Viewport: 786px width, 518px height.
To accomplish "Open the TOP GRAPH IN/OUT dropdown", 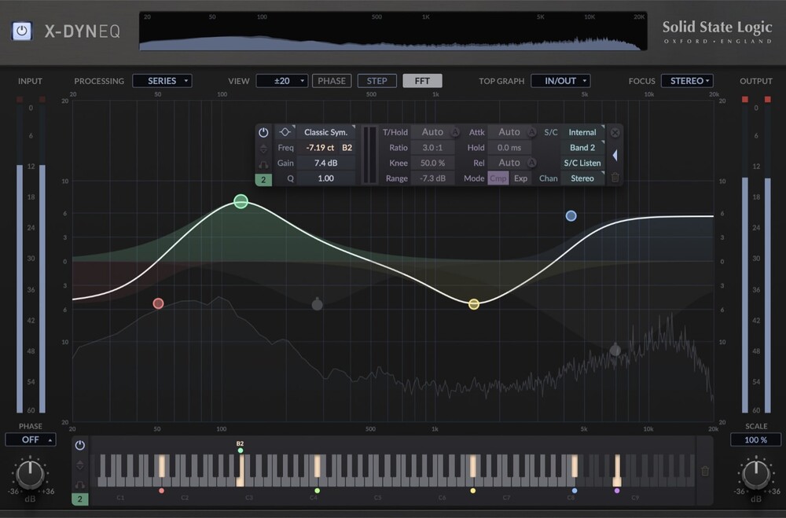I will click(x=560, y=80).
